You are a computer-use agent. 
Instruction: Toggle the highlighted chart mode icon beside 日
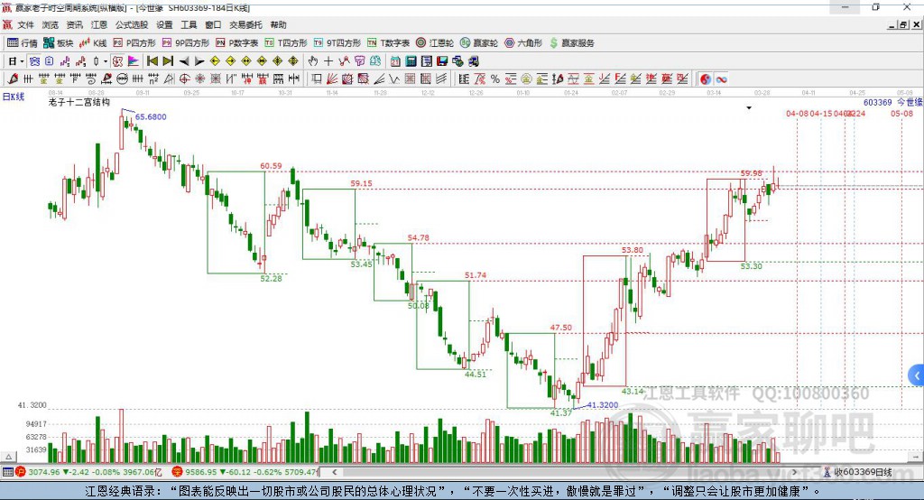tap(34, 61)
